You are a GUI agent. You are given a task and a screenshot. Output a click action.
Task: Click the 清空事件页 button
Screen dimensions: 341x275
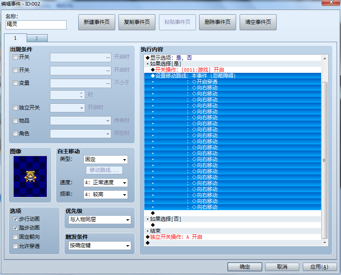click(258, 22)
